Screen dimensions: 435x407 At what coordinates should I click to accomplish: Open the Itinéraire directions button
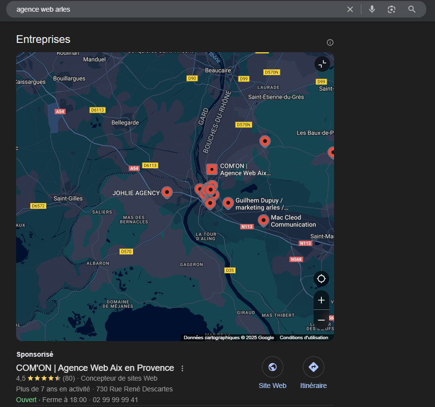pyautogui.click(x=314, y=367)
